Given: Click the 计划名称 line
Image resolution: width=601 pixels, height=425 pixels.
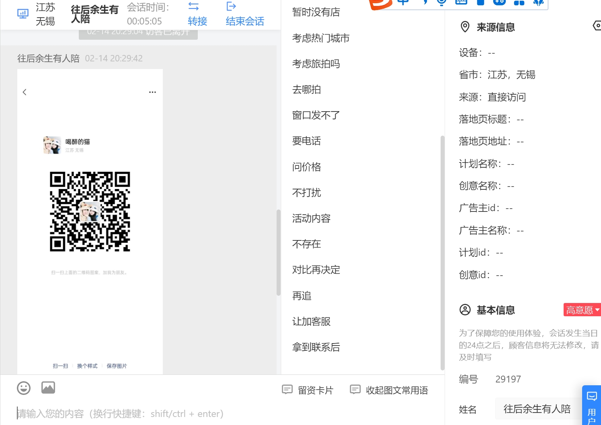Looking at the screenshot, I should pyautogui.click(x=486, y=164).
